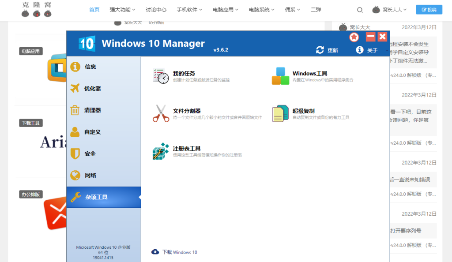Expand the 强大功能 dropdown menu
Screen dimensions: 452x262
[122, 10]
